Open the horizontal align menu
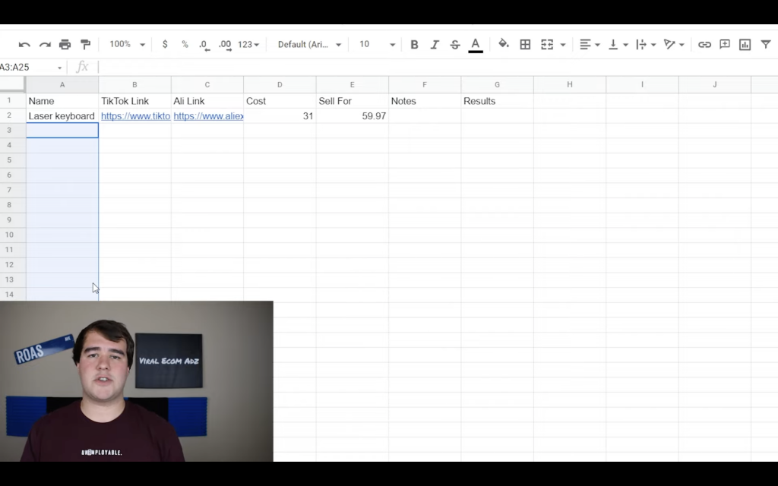The height and width of the screenshot is (486, 778). [x=589, y=45]
